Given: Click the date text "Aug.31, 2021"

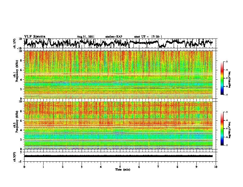Looking at the screenshot, I should pos(86,37).
